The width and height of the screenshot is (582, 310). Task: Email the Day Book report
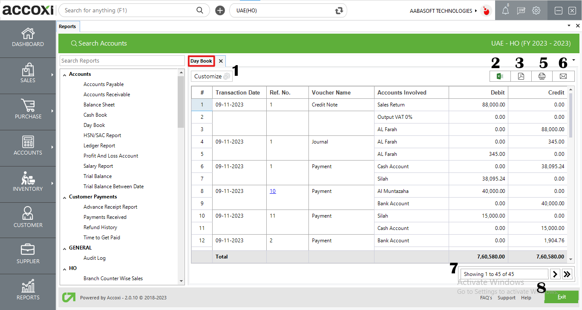click(563, 76)
